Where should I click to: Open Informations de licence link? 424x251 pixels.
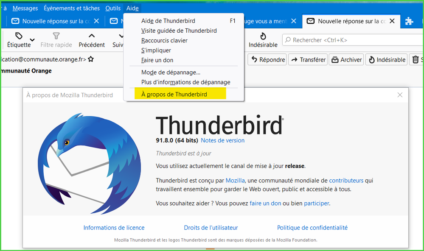coord(114,228)
